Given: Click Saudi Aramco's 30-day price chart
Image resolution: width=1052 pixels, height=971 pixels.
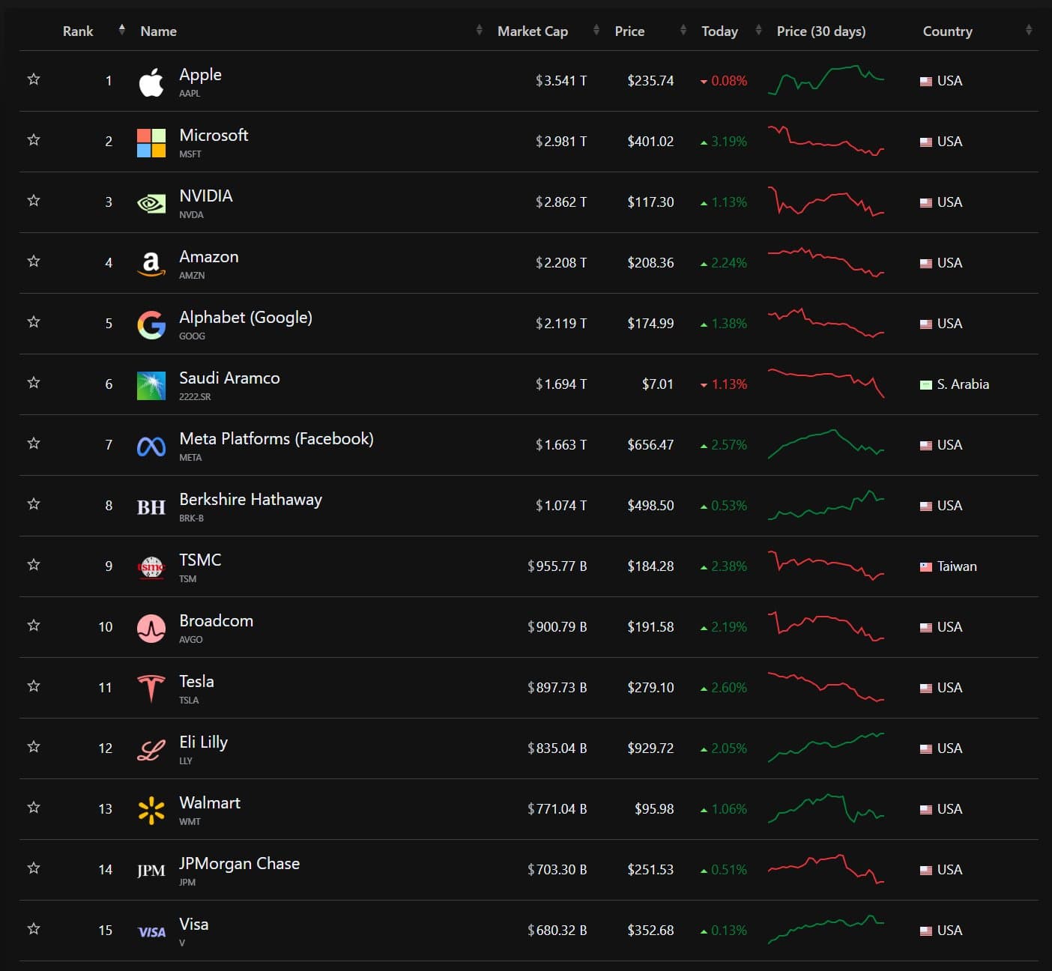Looking at the screenshot, I should (x=826, y=382).
